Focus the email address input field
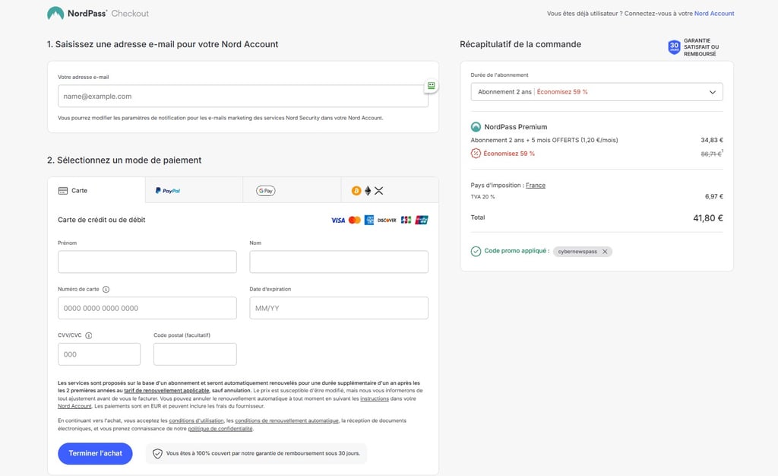The width and height of the screenshot is (778, 476). pos(242,97)
